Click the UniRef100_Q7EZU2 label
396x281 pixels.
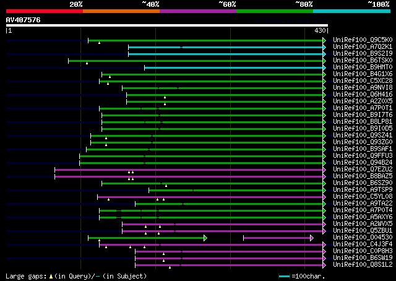point(363,170)
